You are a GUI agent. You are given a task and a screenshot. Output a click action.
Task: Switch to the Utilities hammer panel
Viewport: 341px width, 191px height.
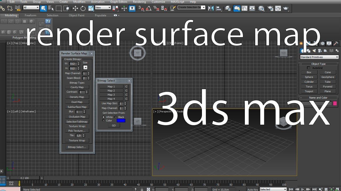click(x=336, y=44)
